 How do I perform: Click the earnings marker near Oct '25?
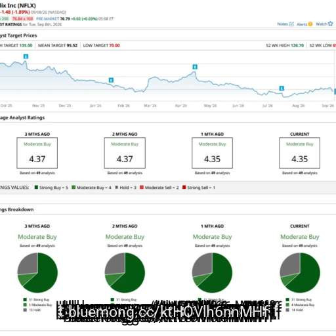point(26,56)
